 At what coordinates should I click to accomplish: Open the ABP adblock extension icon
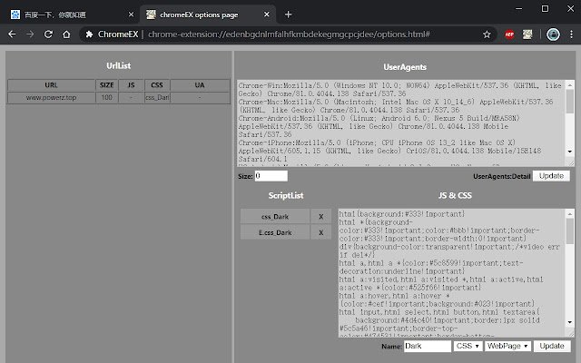tap(509, 34)
